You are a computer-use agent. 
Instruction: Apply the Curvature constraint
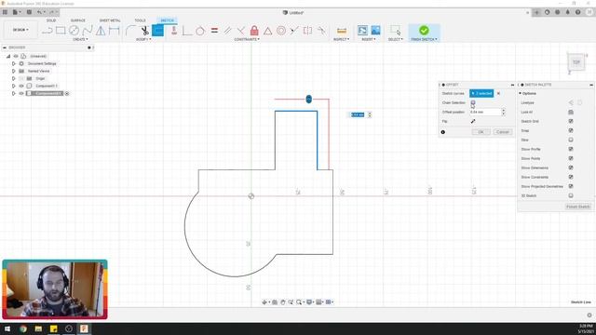[321, 31]
